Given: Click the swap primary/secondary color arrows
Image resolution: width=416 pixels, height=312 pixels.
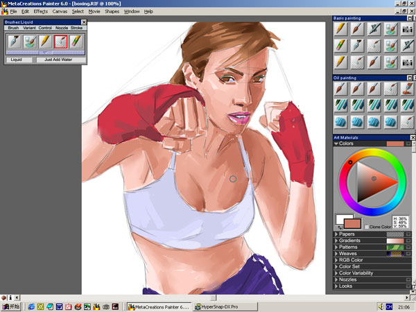Looking at the screenshot, I should coord(340,227).
